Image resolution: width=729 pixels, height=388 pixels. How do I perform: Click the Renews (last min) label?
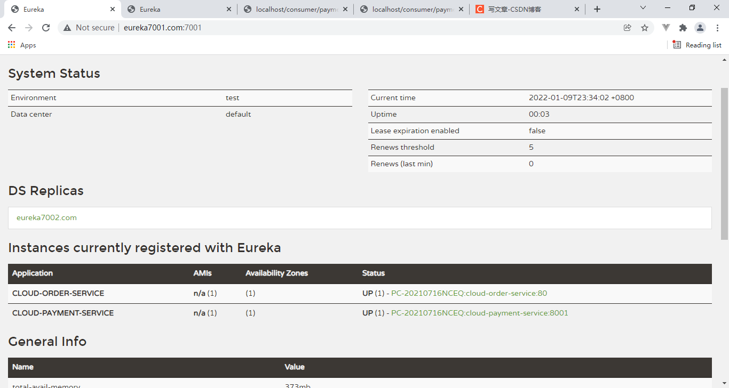tap(402, 164)
